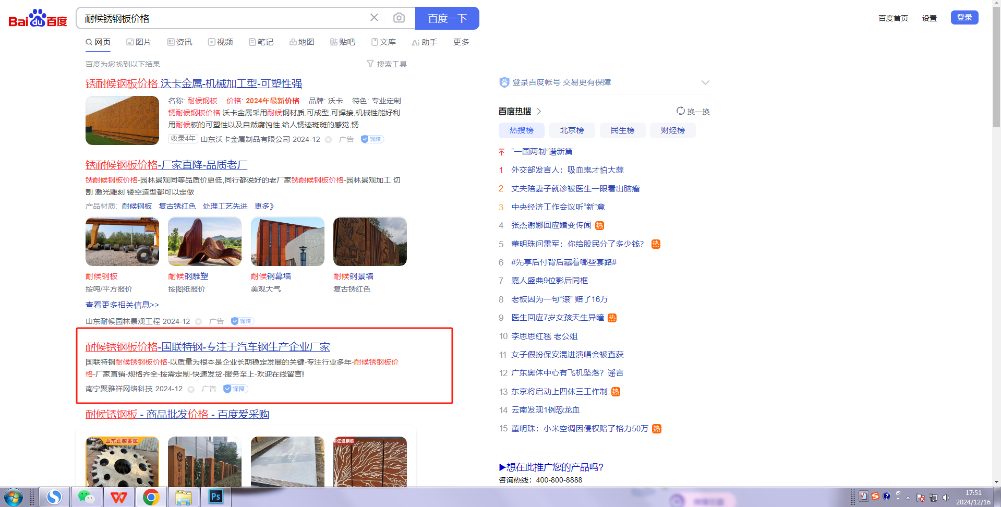Open File Explorer from the taskbar
Viewport: 1001px width, 507px height.
[x=184, y=497]
